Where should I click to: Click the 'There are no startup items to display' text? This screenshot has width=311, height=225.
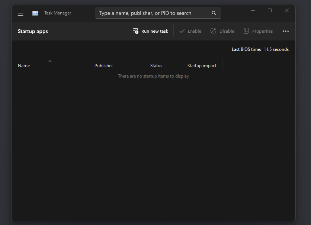click(153, 76)
